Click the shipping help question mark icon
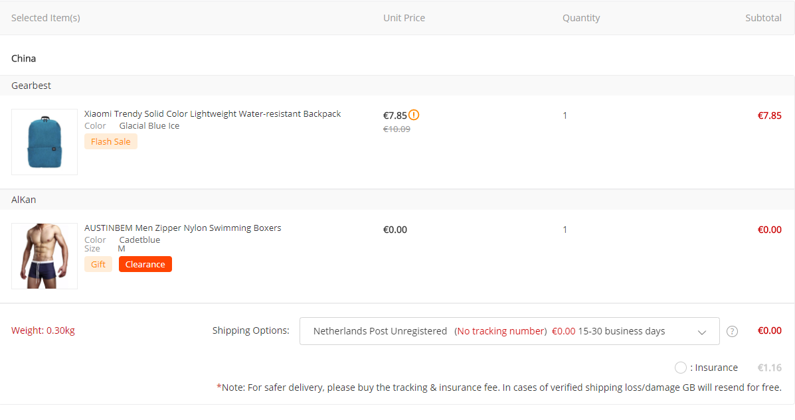 tap(732, 331)
